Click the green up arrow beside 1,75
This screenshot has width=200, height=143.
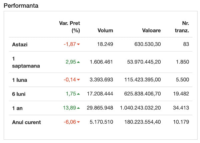click(78, 94)
